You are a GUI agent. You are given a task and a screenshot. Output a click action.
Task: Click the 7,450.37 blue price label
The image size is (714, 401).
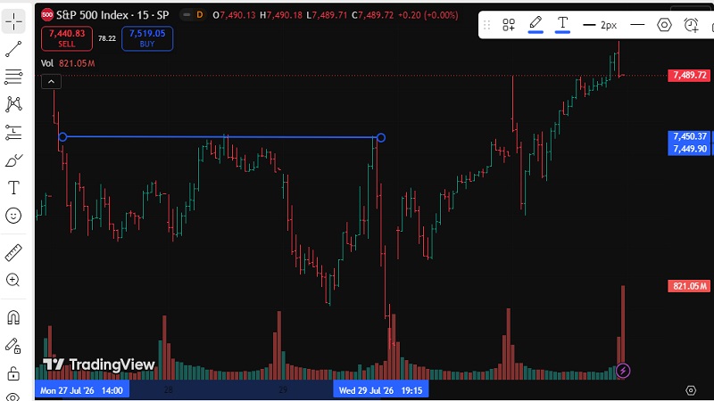(x=689, y=136)
